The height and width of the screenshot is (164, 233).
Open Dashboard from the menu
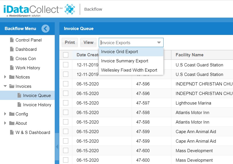click(26, 49)
